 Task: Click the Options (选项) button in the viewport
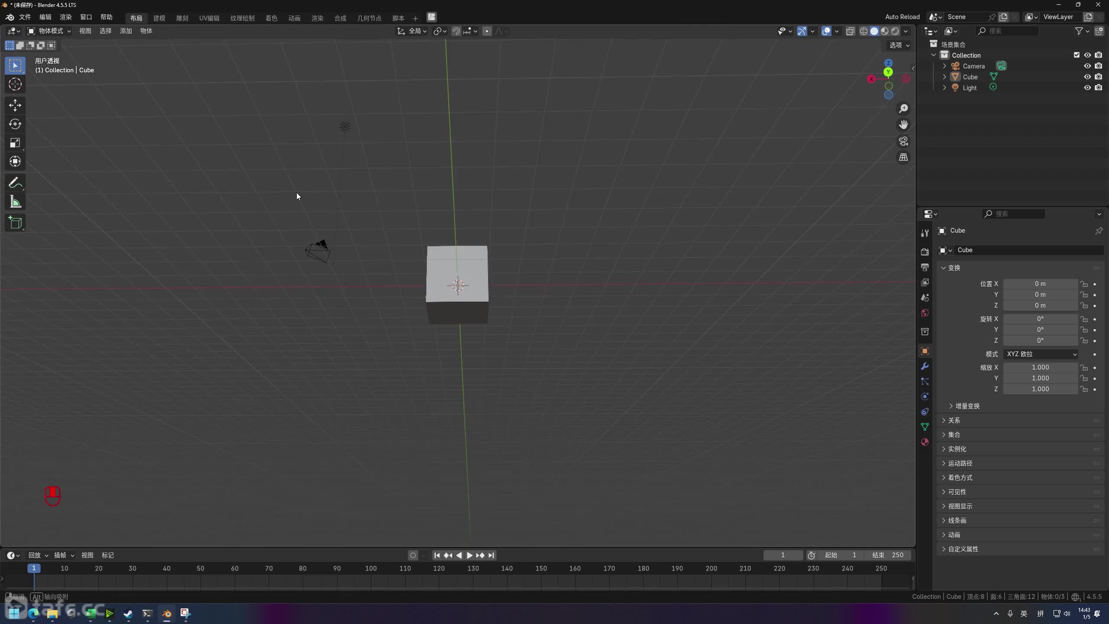[x=899, y=45]
